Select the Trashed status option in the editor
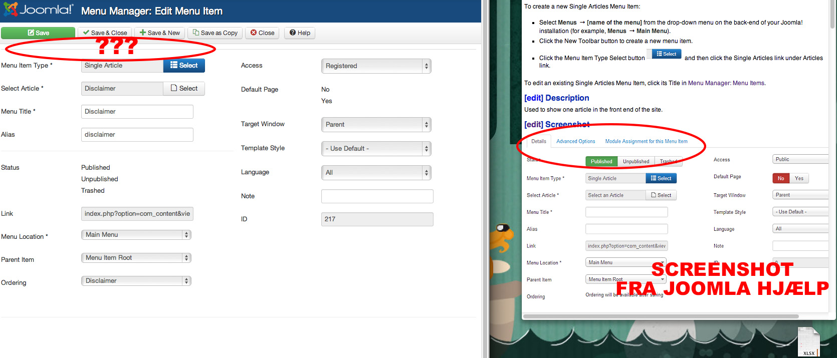This screenshot has width=837, height=358. pos(93,191)
